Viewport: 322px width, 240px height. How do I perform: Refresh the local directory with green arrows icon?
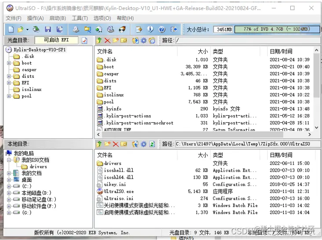coord(152,144)
